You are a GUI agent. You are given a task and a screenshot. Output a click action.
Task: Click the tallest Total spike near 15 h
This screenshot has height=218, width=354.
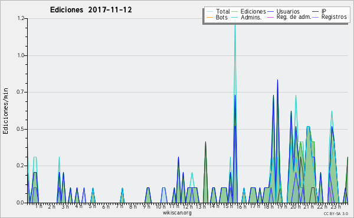[235, 25]
